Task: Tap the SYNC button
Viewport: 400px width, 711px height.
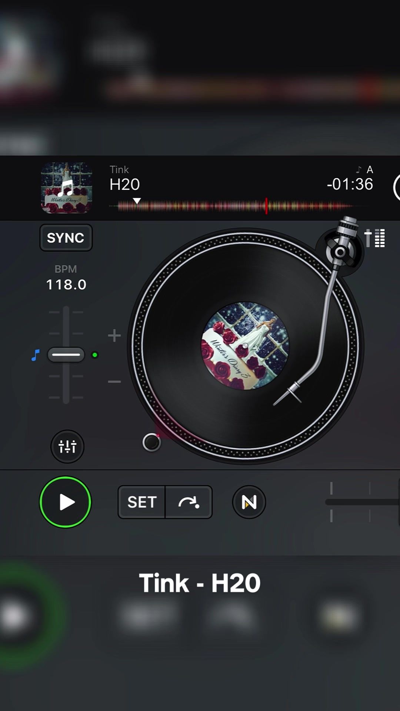Action: (66, 238)
